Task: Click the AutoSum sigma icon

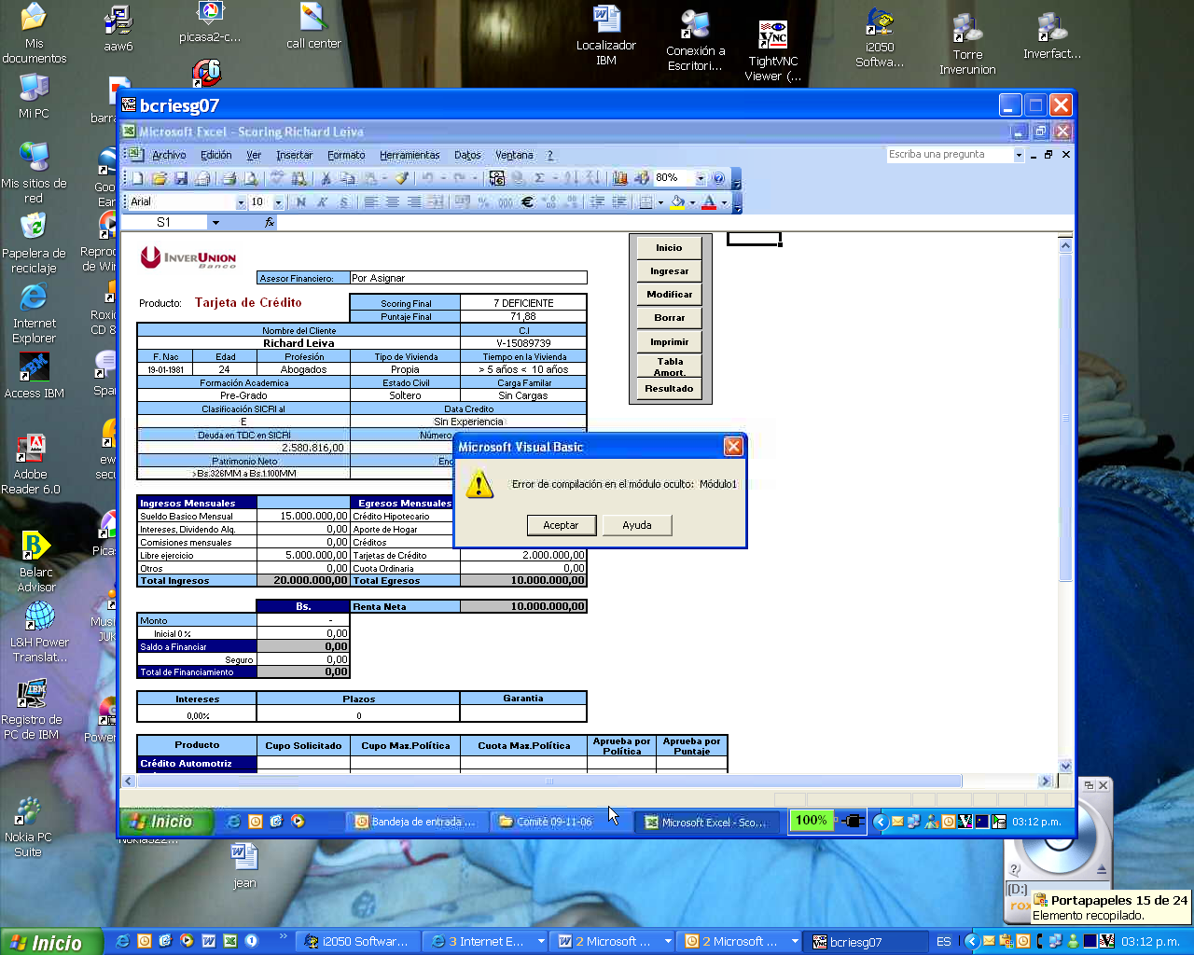Action: (x=539, y=178)
